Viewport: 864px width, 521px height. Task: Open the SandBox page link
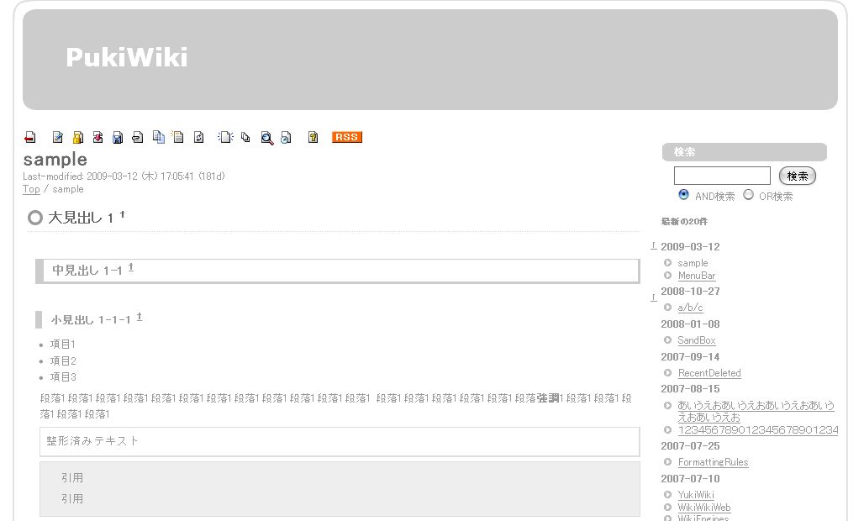(x=696, y=340)
